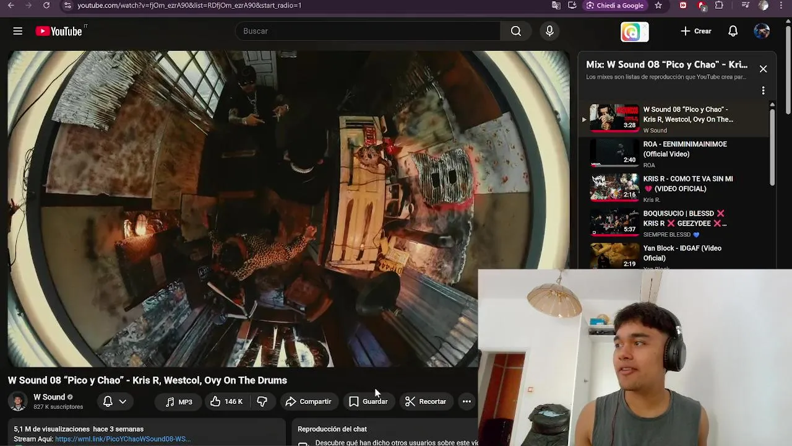The width and height of the screenshot is (792, 446).
Task: Open the wml.link PicoYChao stream link
Action: (x=123, y=439)
